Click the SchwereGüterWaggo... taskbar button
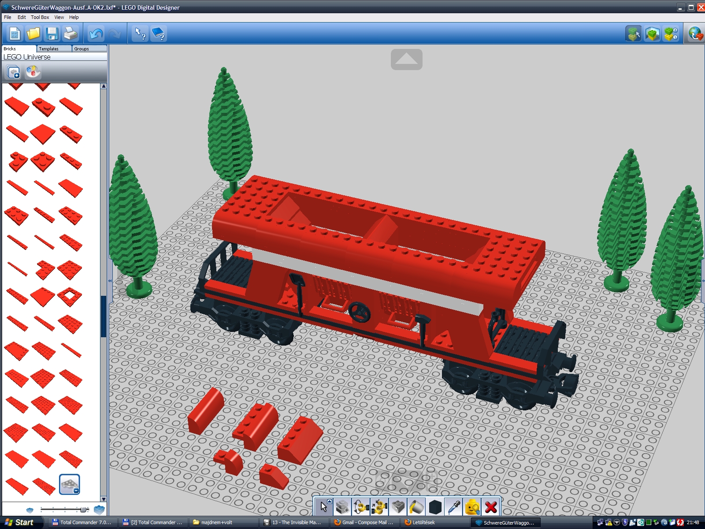Image resolution: width=705 pixels, height=529 pixels. click(x=505, y=522)
